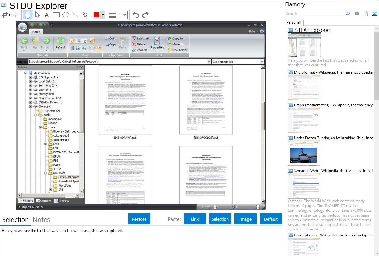This screenshot has height=256, width=379.
Task: Click Select All in the Edit group
Action: (x=140, y=39)
